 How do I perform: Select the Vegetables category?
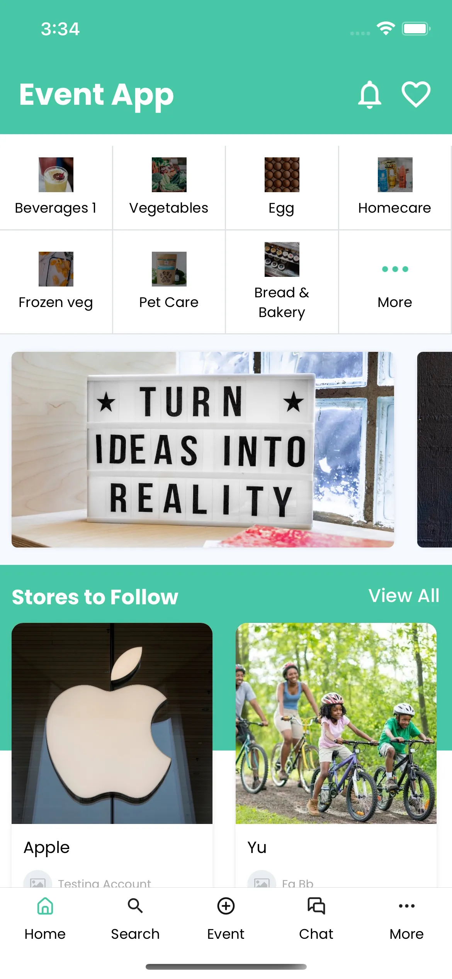click(x=169, y=188)
